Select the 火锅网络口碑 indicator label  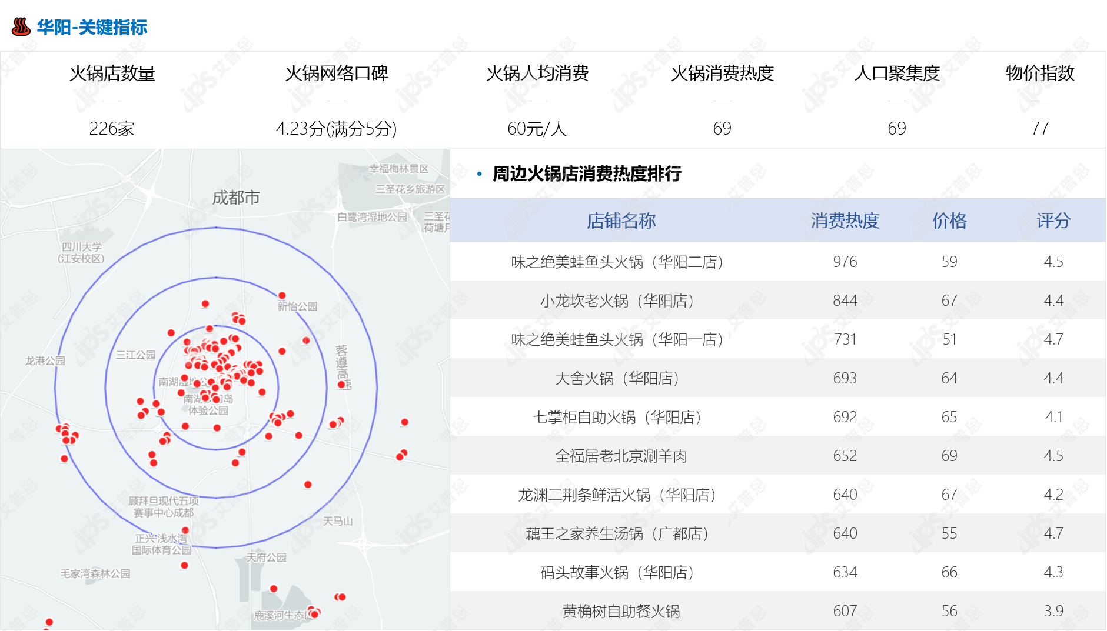pyautogui.click(x=337, y=73)
